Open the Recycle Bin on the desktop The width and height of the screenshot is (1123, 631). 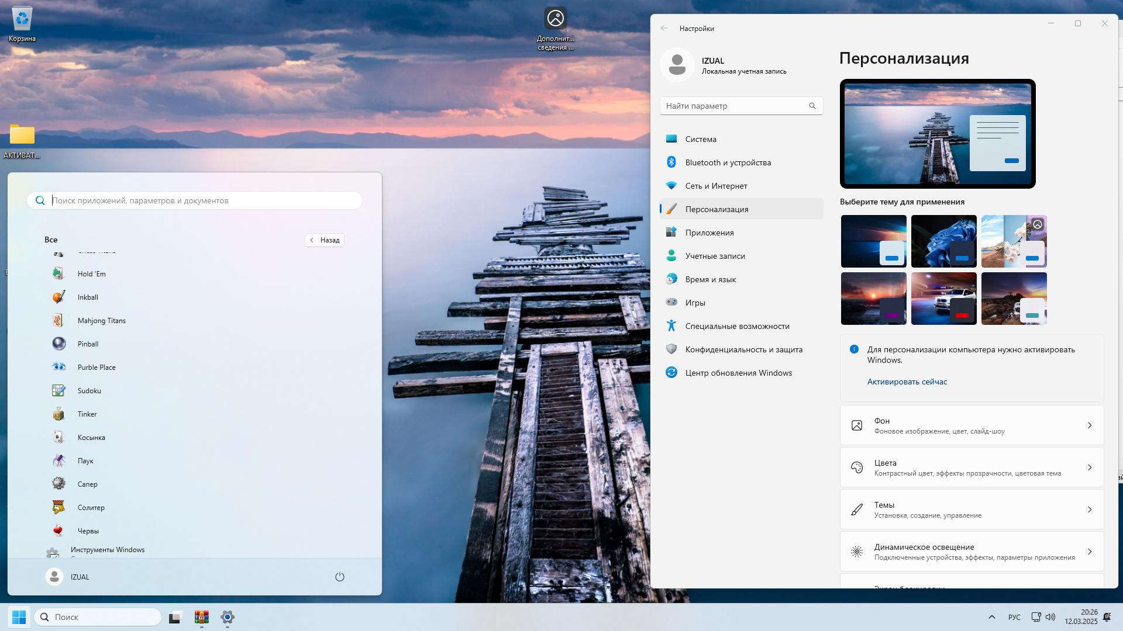click(x=22, y=20)
